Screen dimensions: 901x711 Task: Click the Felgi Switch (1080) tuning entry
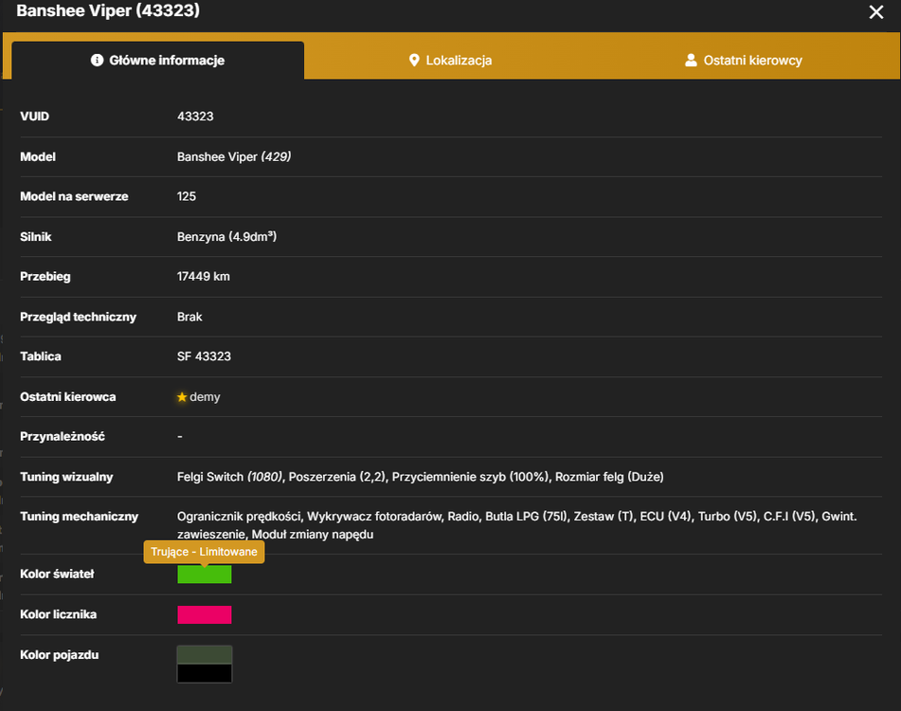coord(229,477)
